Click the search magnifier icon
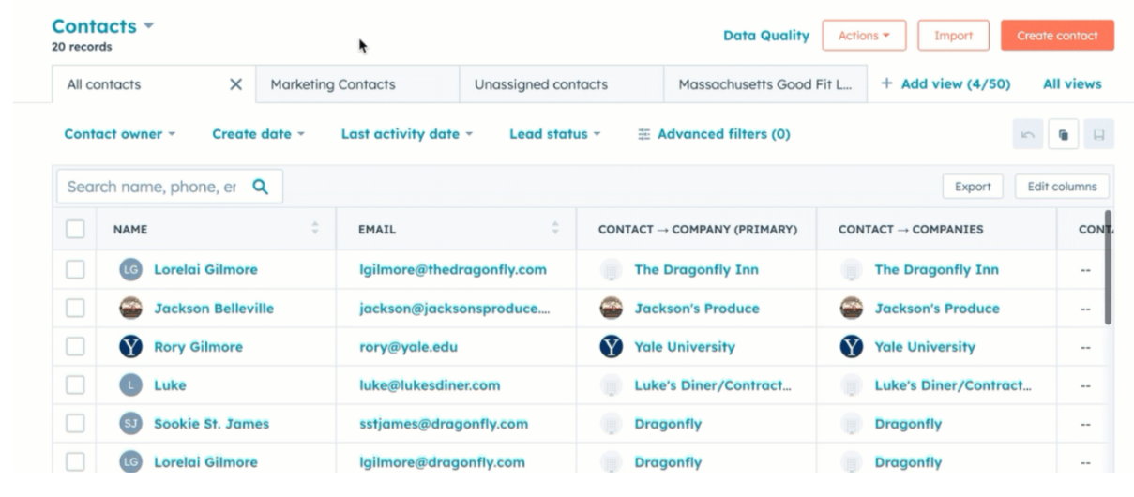Screen dimensions: 1134x497 click(x=261, y=187)
